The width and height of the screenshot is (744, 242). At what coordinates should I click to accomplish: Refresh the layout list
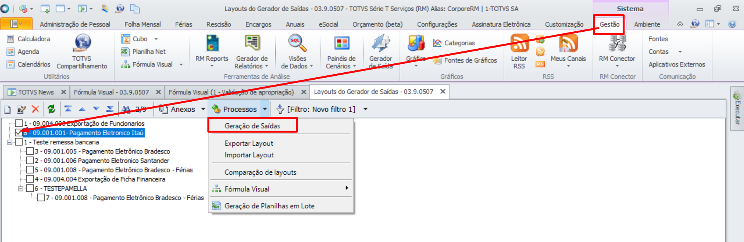[x=52, y=109]
